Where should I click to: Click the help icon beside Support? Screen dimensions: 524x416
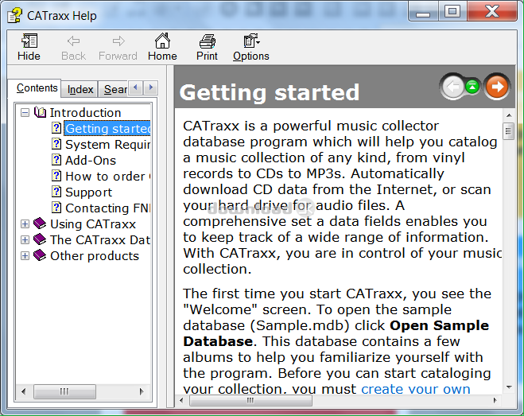[56, 192]
